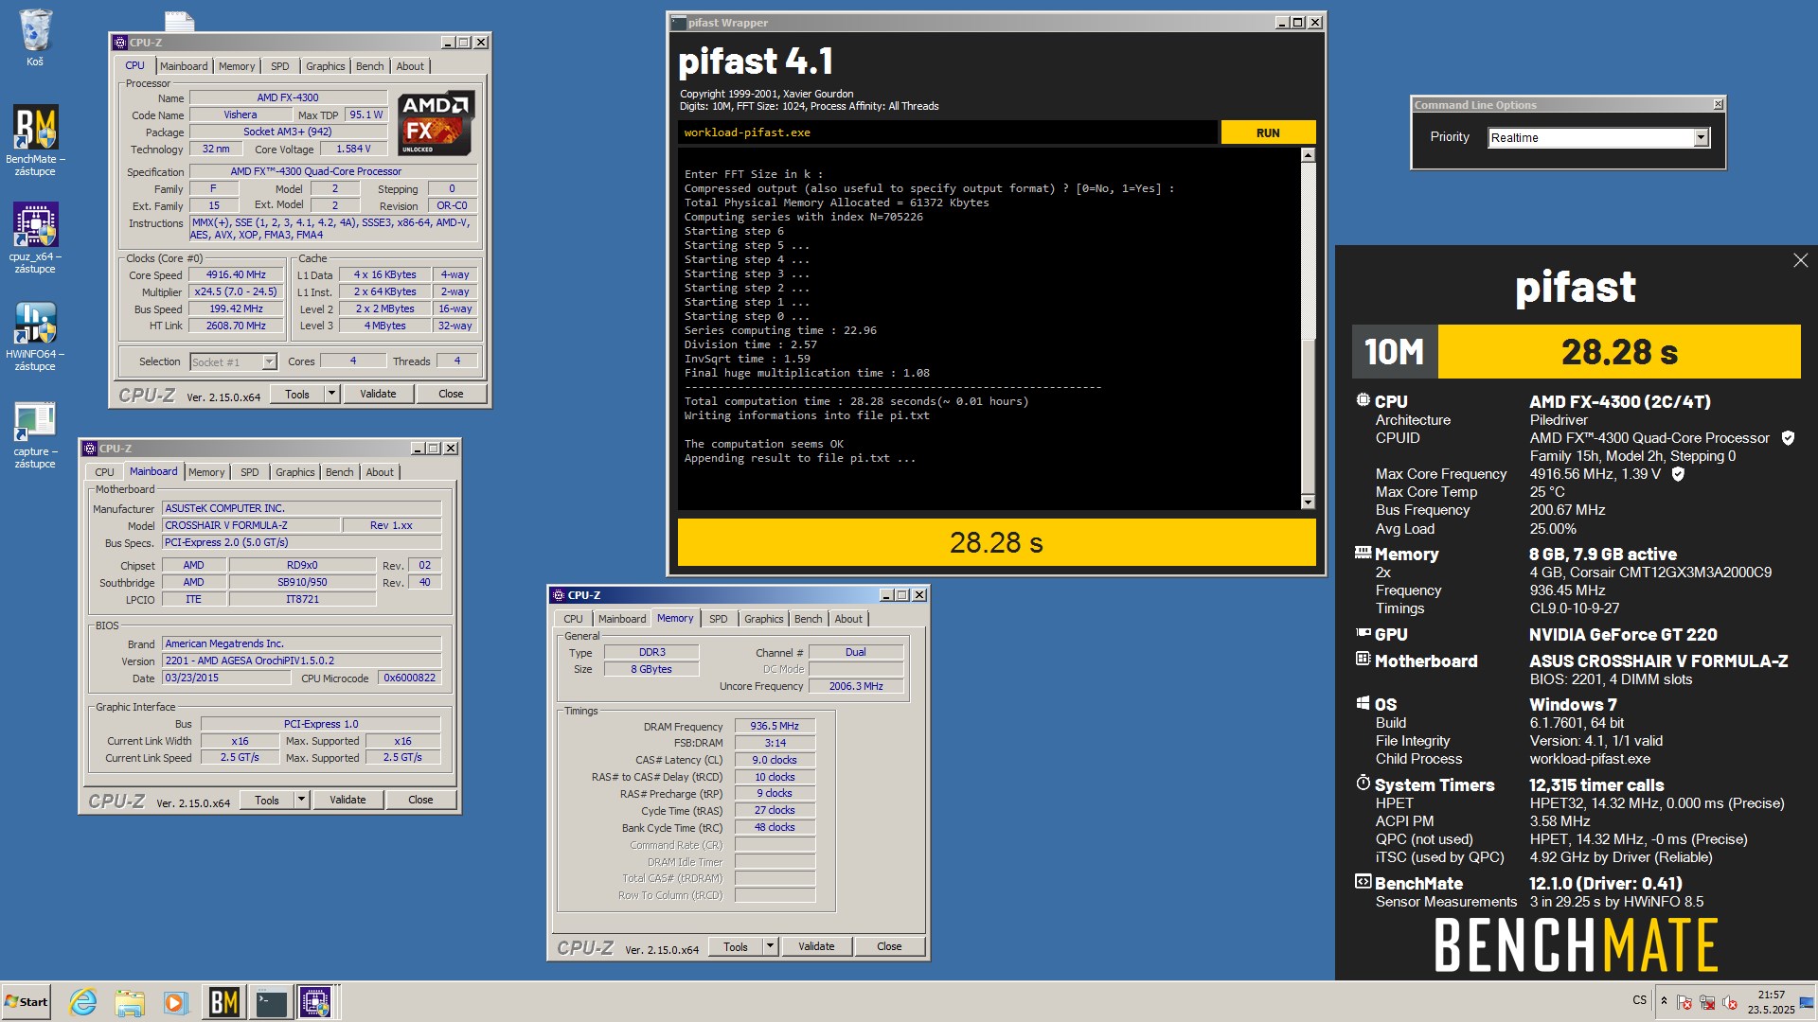Switch to CPU-Z taskbar icon
The image size is (1818, 1022).
click(x=315, y=1002)
